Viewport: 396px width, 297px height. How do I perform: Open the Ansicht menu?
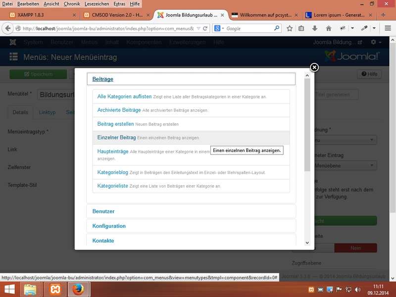51,4
